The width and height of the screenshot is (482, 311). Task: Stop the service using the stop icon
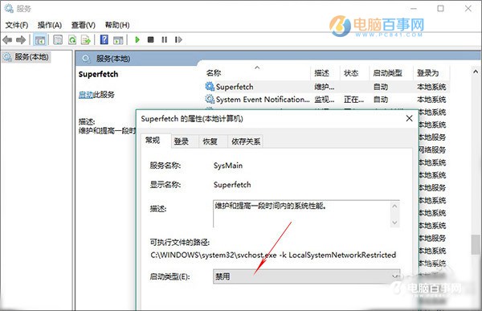click(151, 39)
